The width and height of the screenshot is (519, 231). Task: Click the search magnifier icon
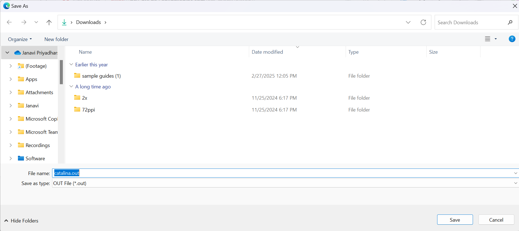coord(510,22)
